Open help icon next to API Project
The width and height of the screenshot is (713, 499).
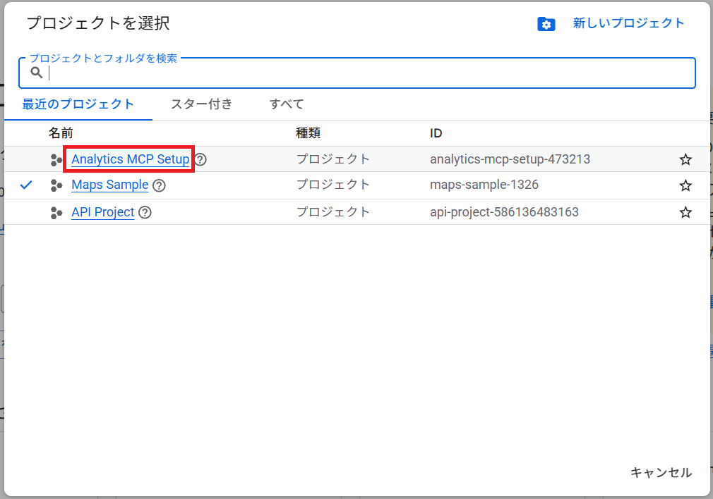click(x=145, y=212)
